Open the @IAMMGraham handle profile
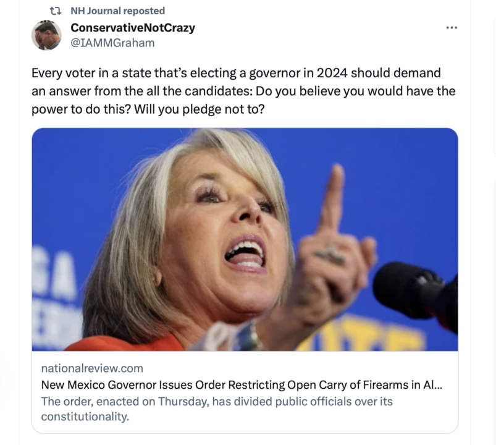 [x=112, y=43]
